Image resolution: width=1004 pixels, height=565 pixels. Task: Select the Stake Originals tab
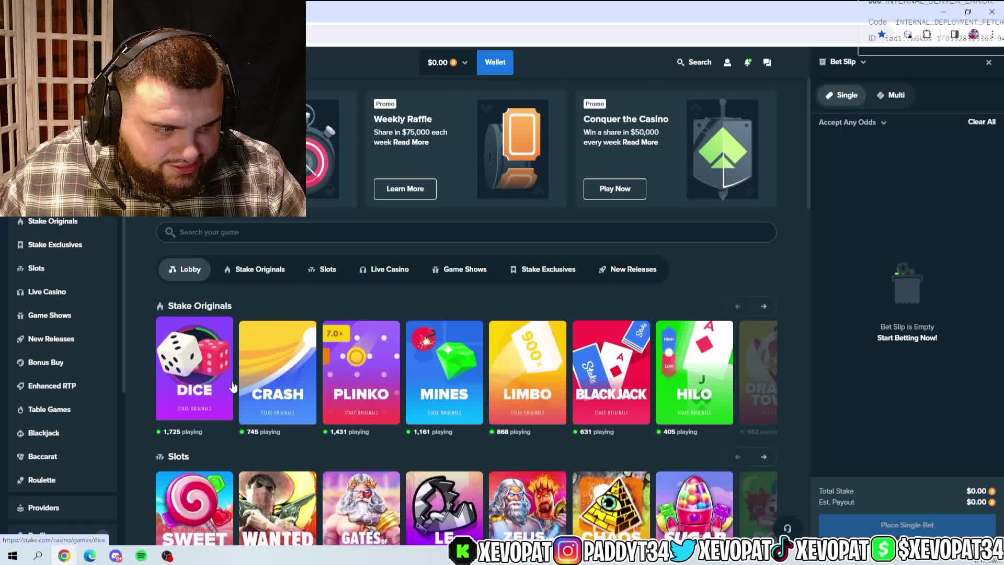(x=254, y=269)
